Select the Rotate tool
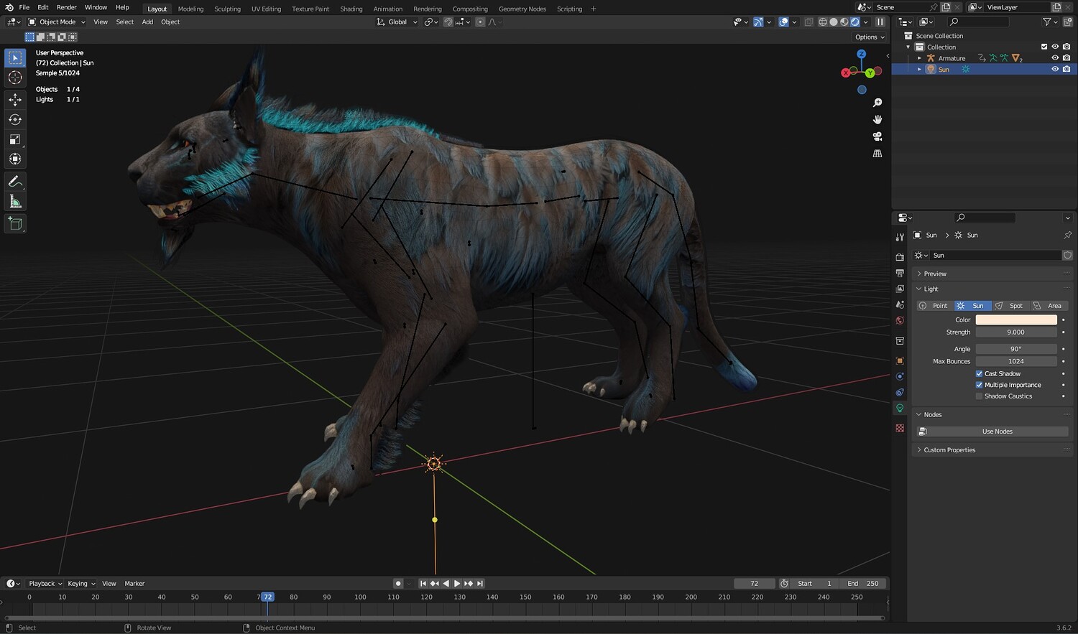Screen dimensions: 1078x634 click(15, 120)
